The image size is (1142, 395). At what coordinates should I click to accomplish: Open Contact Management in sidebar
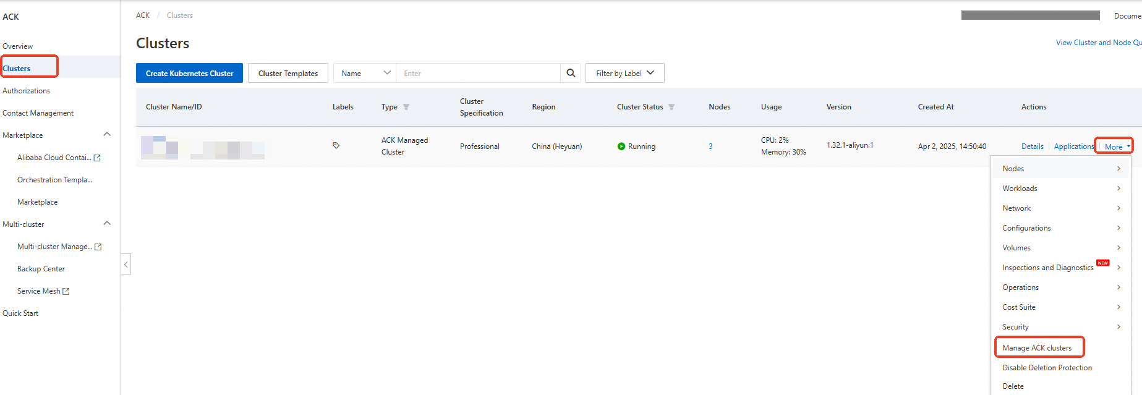coord(38,113)
